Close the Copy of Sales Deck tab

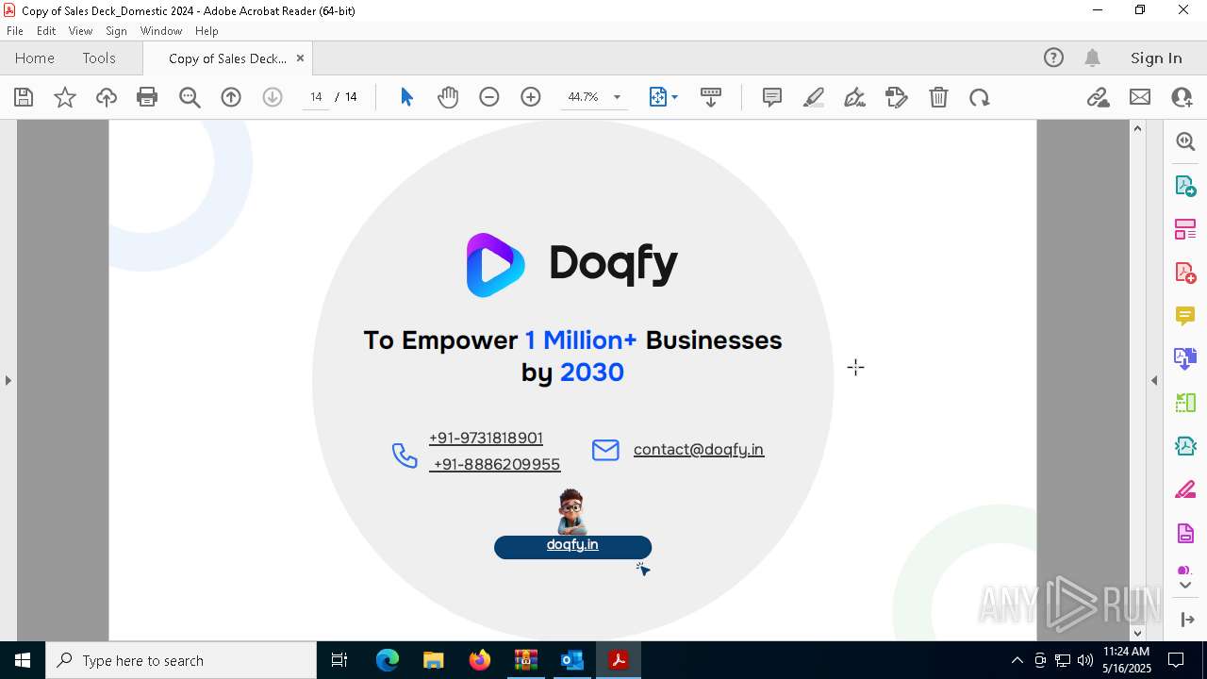point(300,58)
